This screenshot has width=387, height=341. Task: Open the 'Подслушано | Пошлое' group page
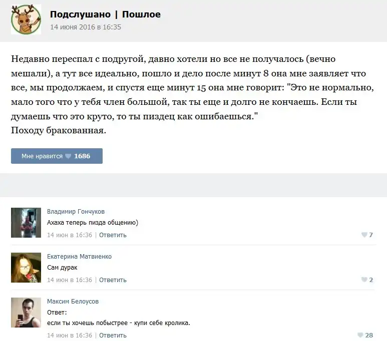click(x=105, y=14)
